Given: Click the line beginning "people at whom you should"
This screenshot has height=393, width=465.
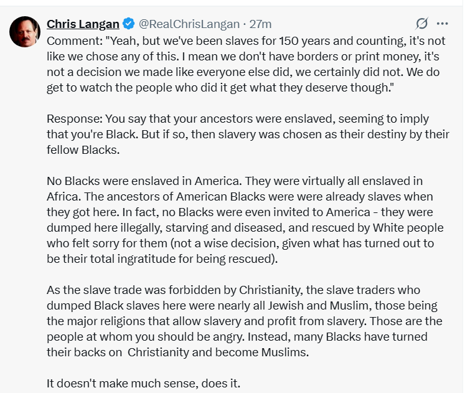Looking at the screenshot, I should [x=237, y=337].
